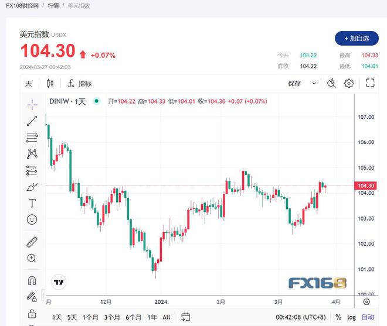This screenshot has height=326, width=387.
Task: Open the emoji icons tool
Action: (32, 219)
